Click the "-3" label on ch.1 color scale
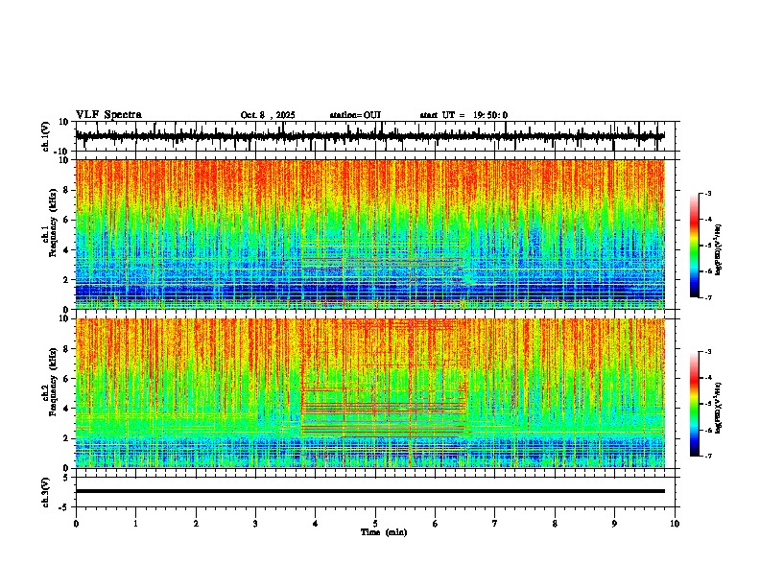The height and width of the screenshot is (587, 760). (707, 194)
